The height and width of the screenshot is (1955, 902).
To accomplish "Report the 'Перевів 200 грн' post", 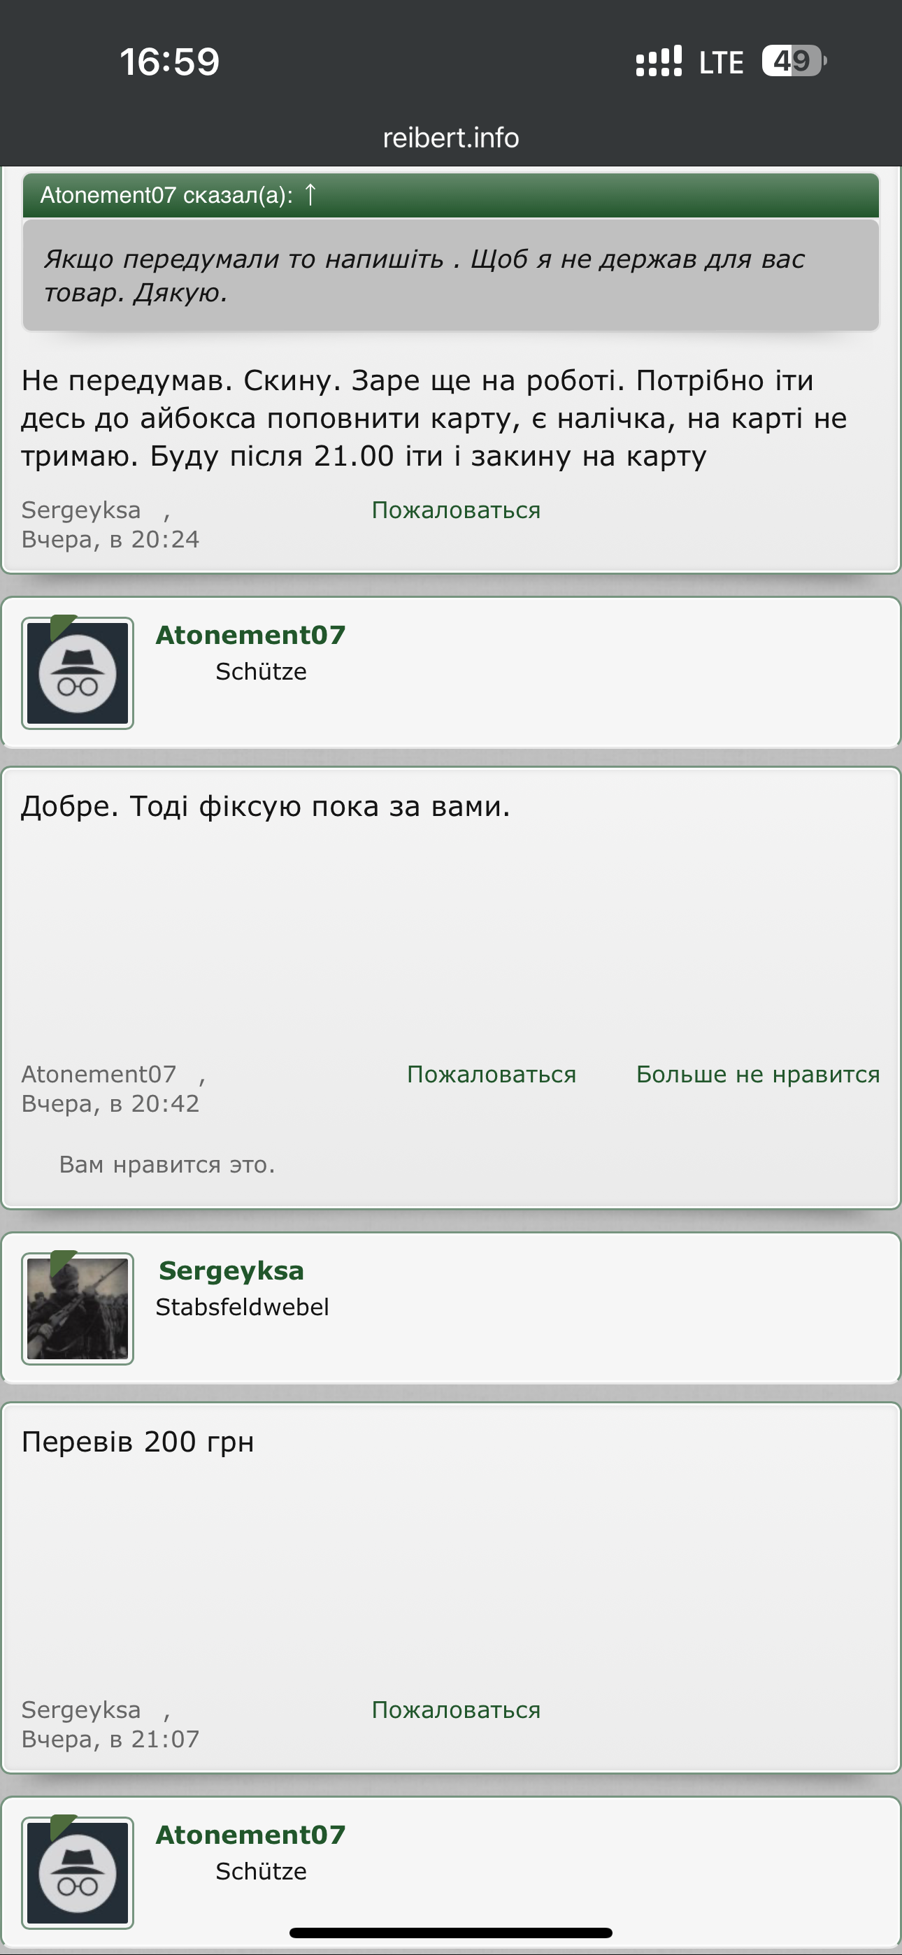I will [x=456, y=1710].
